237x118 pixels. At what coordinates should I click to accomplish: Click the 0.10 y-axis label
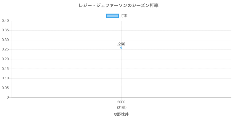pyautogui.click(x=5, y=78)
